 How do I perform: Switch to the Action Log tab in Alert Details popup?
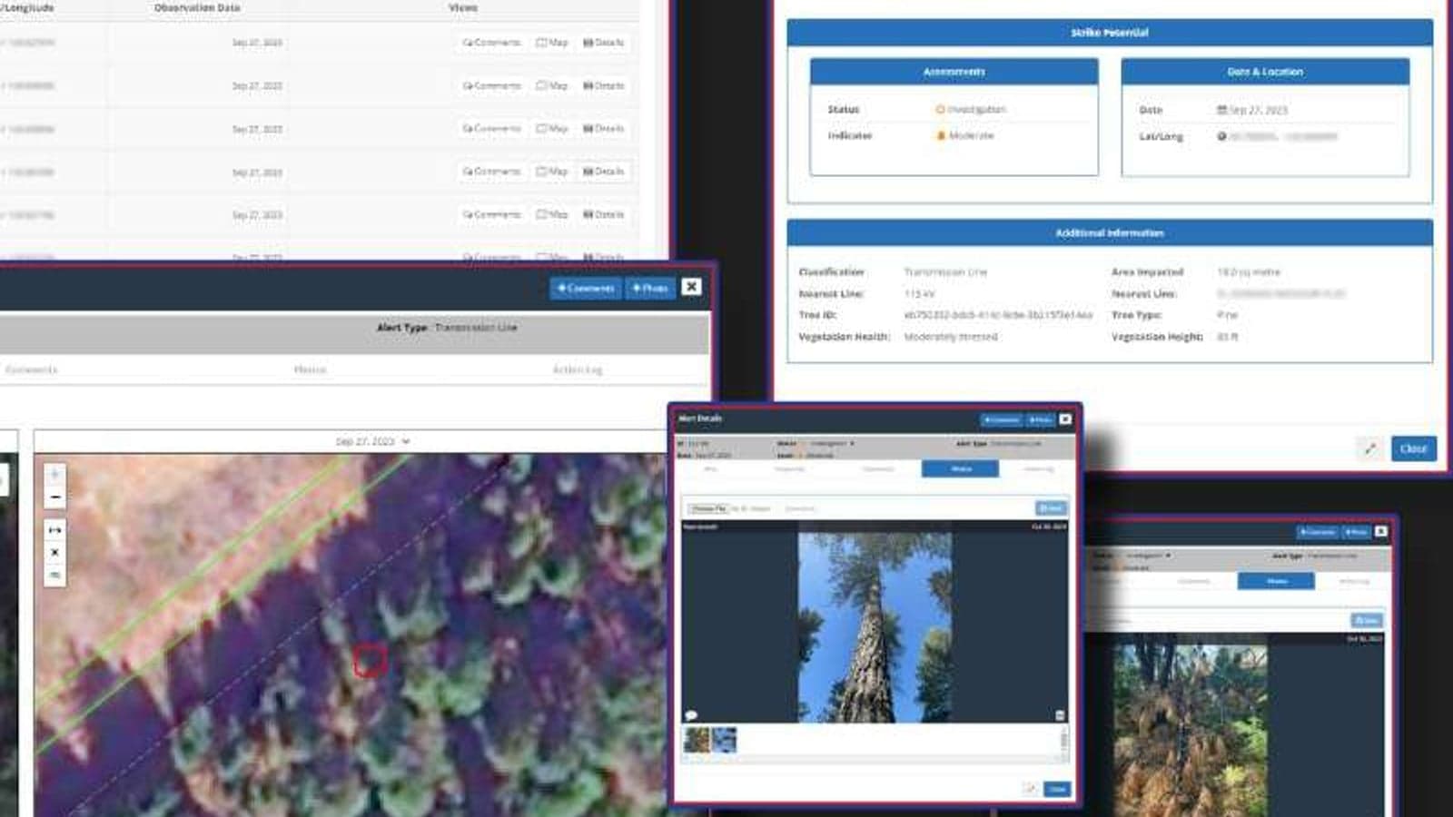coord(1039,469)
